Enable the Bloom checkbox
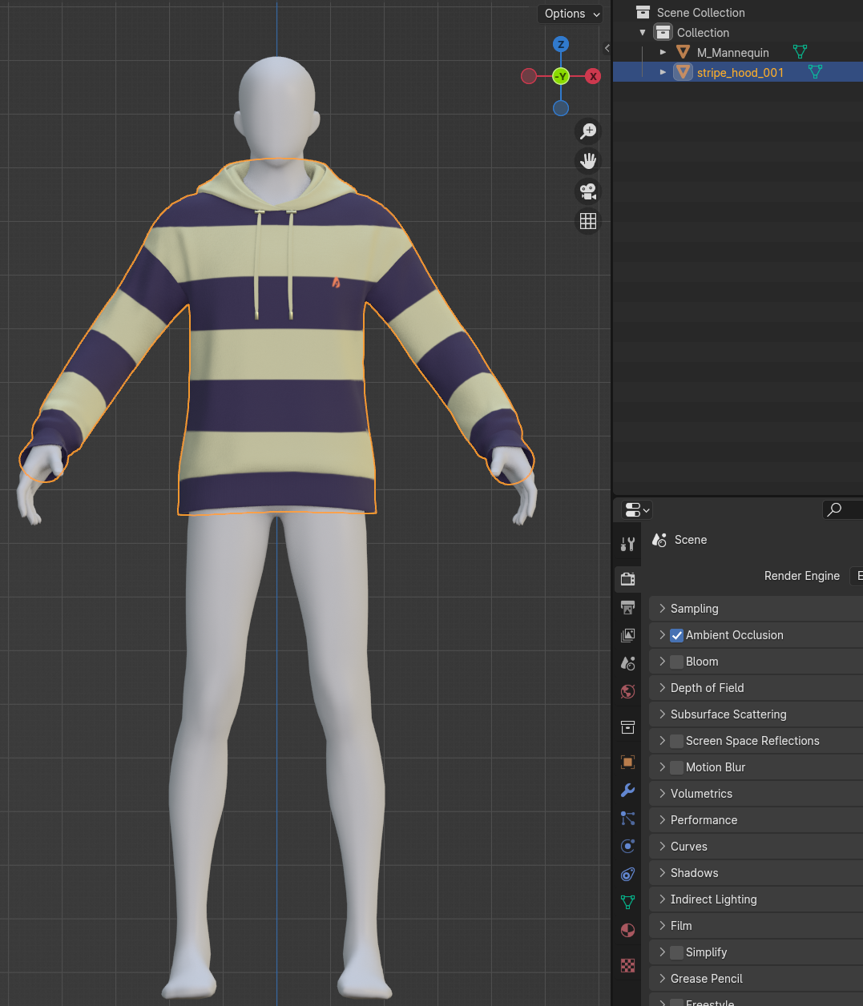Image resolution: width=863 pixels, height=1006 pixels. coord(677,662)
